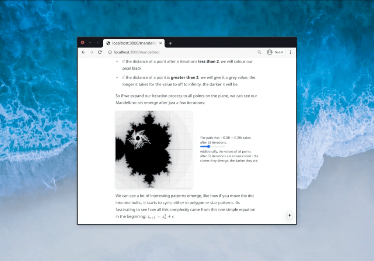
Task: Click the blue iterations slider handle
Action: pos(209,147)
